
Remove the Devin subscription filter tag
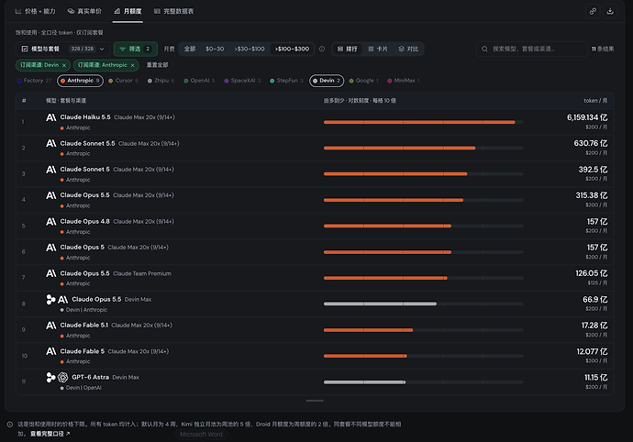(64, 65)
